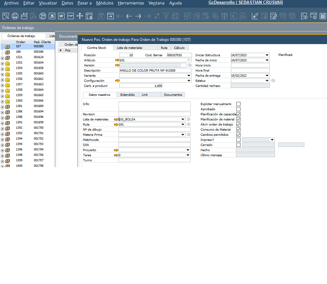This screenshot has height=284, width=327.
Task: Click the Sort A-Z toolbar icon
Action: pos(175,16)
